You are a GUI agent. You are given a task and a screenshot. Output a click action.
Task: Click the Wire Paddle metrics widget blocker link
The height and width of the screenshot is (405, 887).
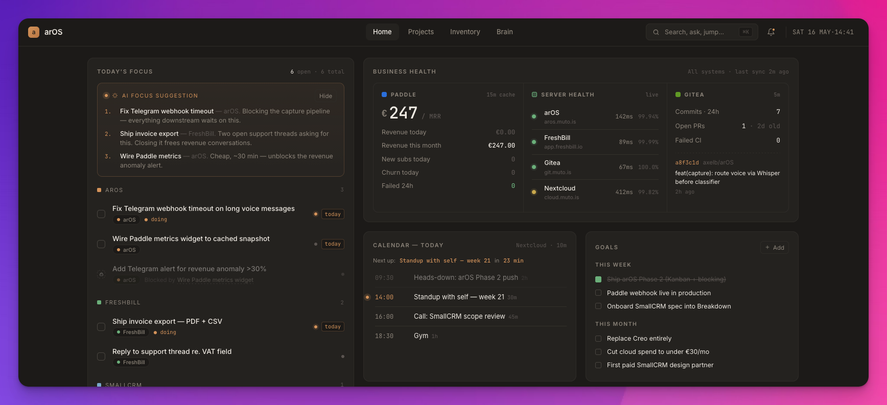click(x=215, y=280)
